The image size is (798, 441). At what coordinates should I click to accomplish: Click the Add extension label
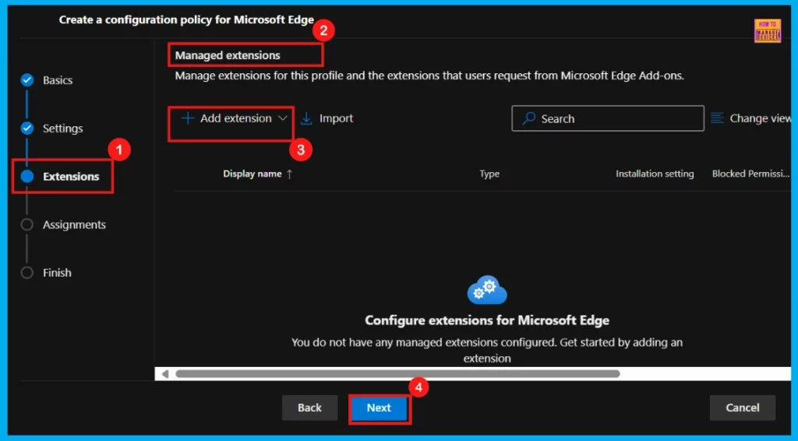235,118
